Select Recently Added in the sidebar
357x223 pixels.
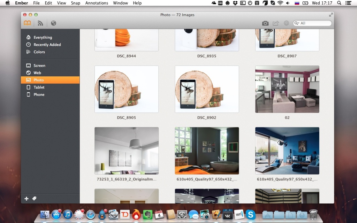47,45
